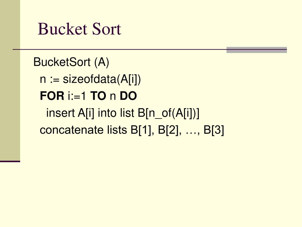Click the i:=1 loop initializer

pyautogui.click(x=77, y=96)
